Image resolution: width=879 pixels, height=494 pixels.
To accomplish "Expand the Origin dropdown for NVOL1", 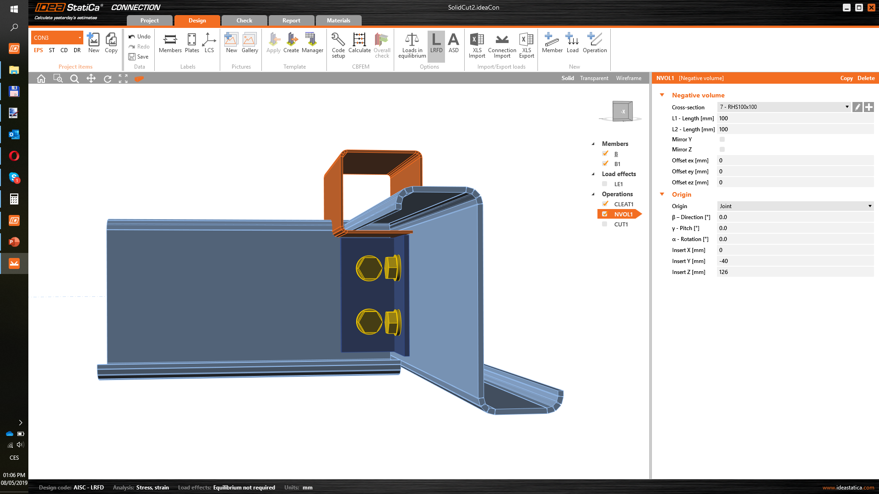I will pos(871,206).
